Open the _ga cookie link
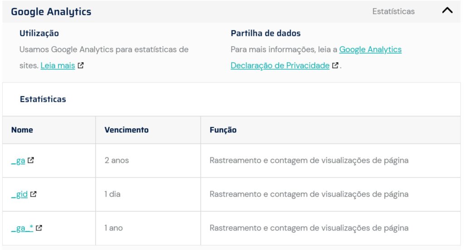 (18, 161)
